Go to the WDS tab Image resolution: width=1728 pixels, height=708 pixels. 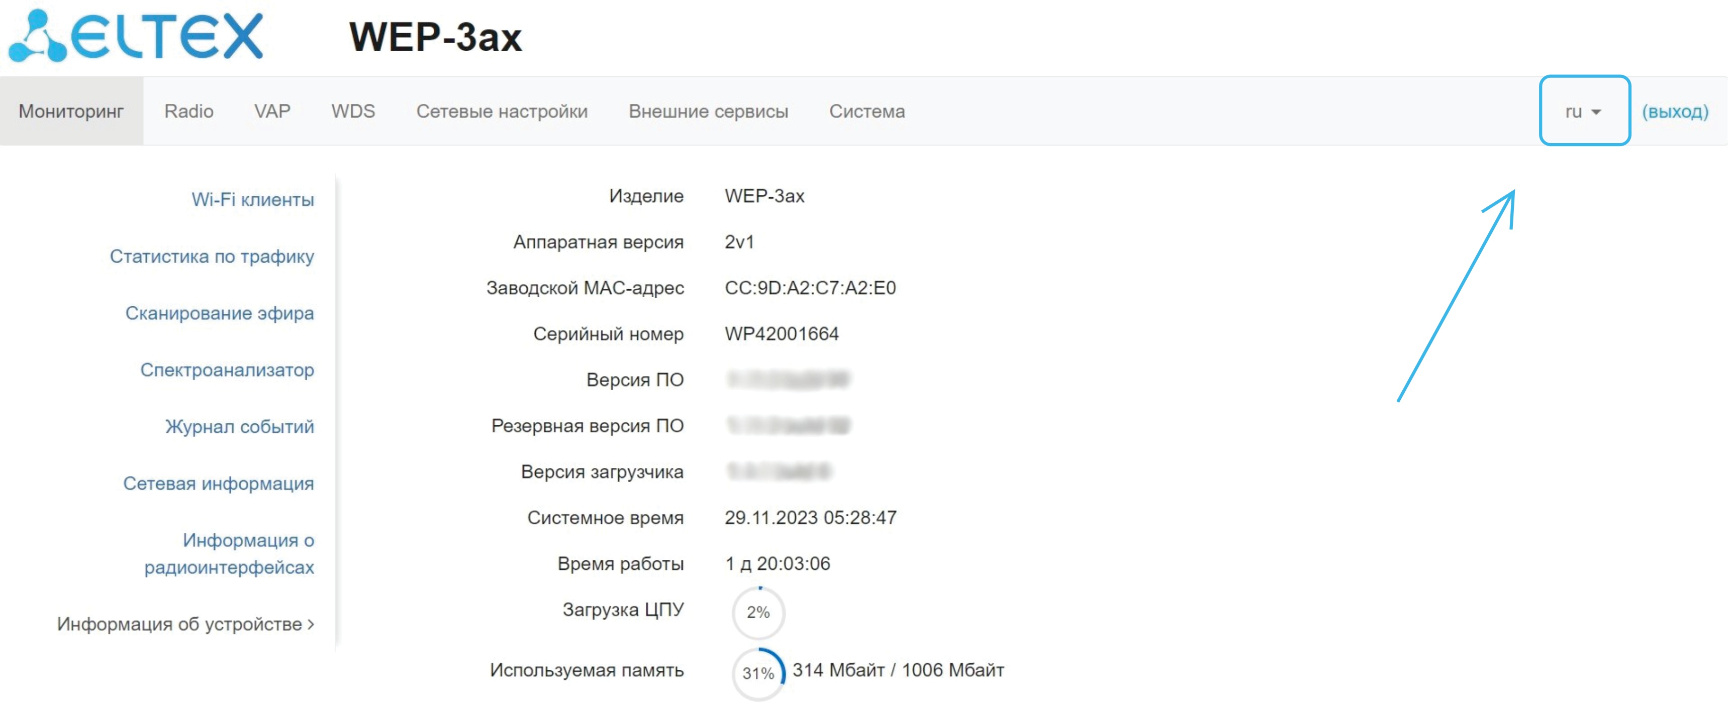point(353,111)
